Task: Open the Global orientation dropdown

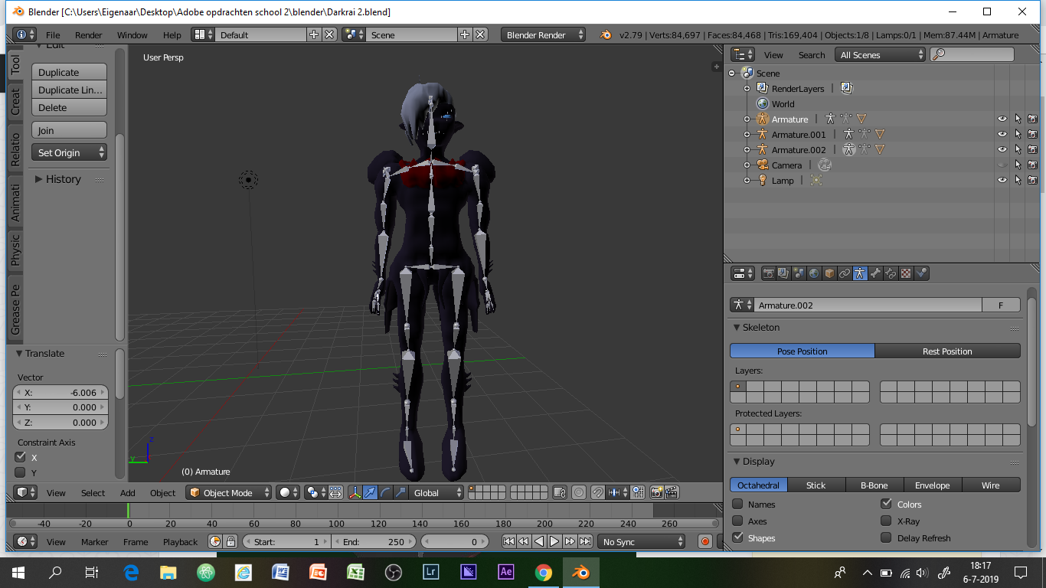Action: (x=437, y=493)
